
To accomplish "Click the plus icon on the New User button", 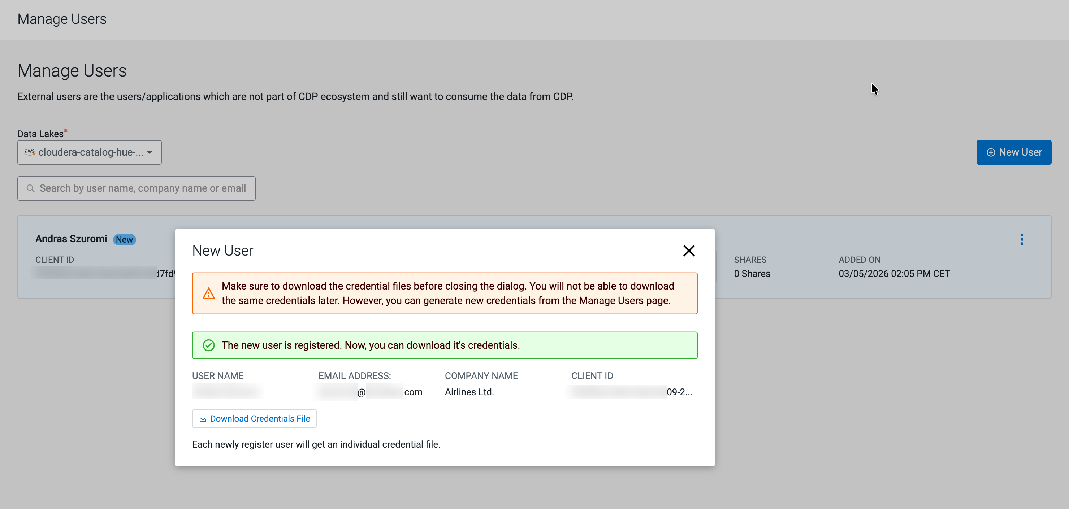I will (x=991, y=152).
